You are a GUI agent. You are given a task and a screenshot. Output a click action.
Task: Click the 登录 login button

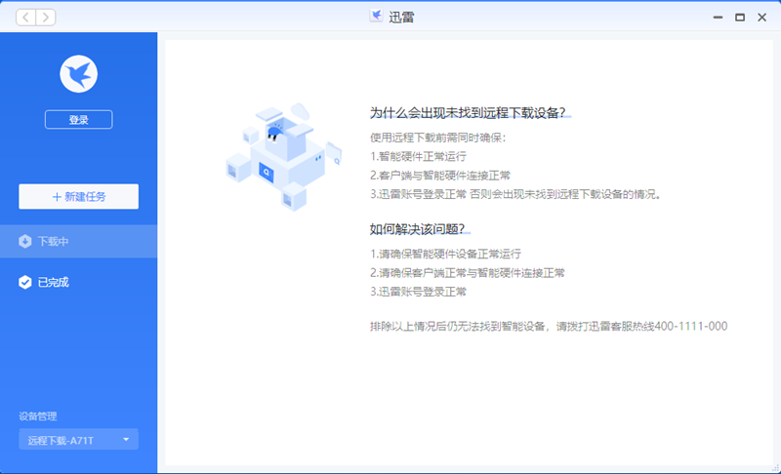[x=79, y=119]
